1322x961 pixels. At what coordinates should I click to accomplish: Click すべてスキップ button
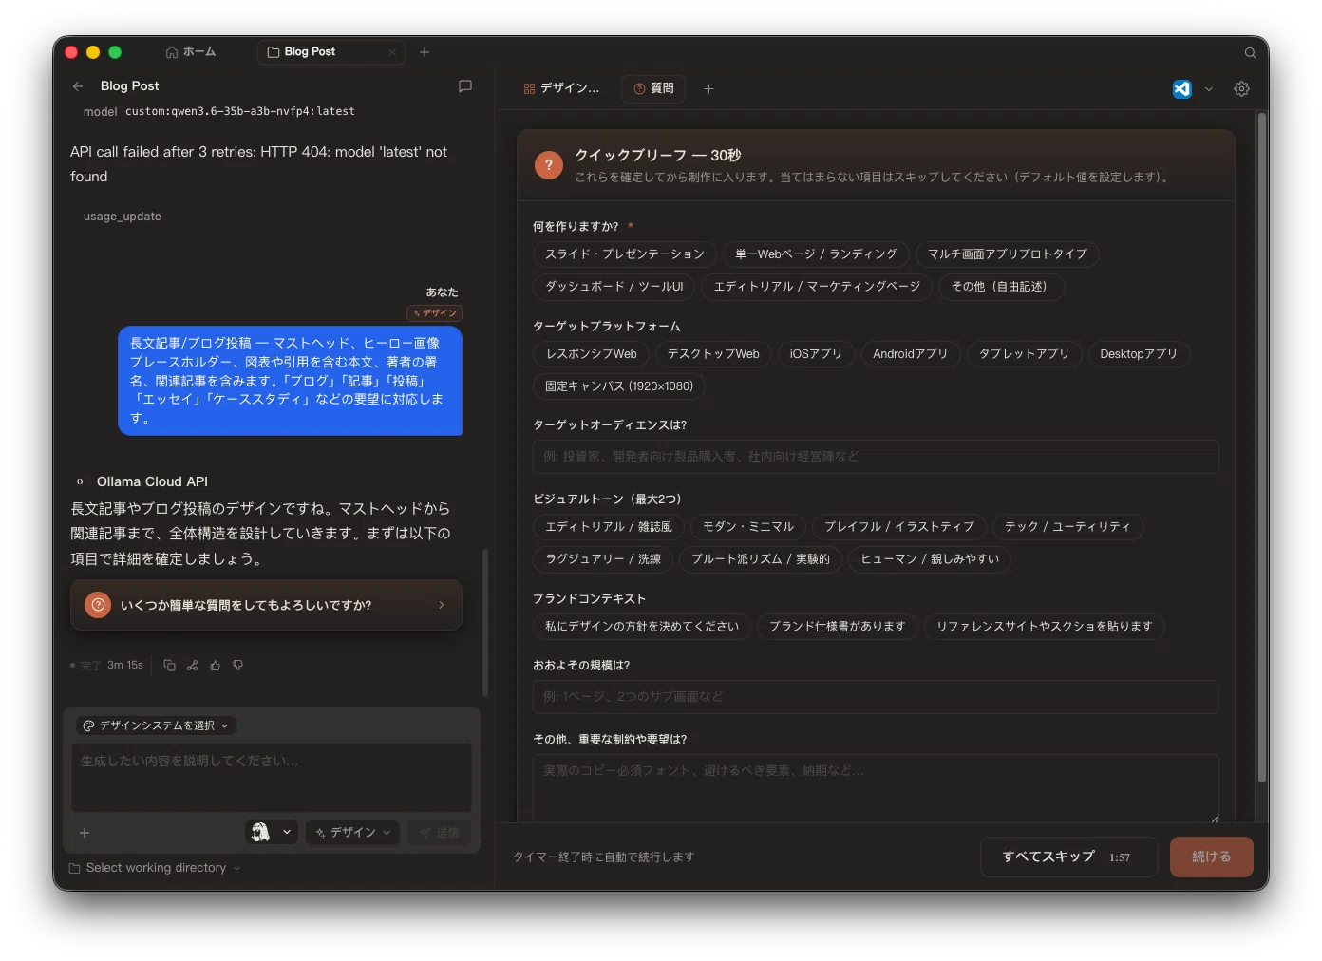click(1068, 857)
